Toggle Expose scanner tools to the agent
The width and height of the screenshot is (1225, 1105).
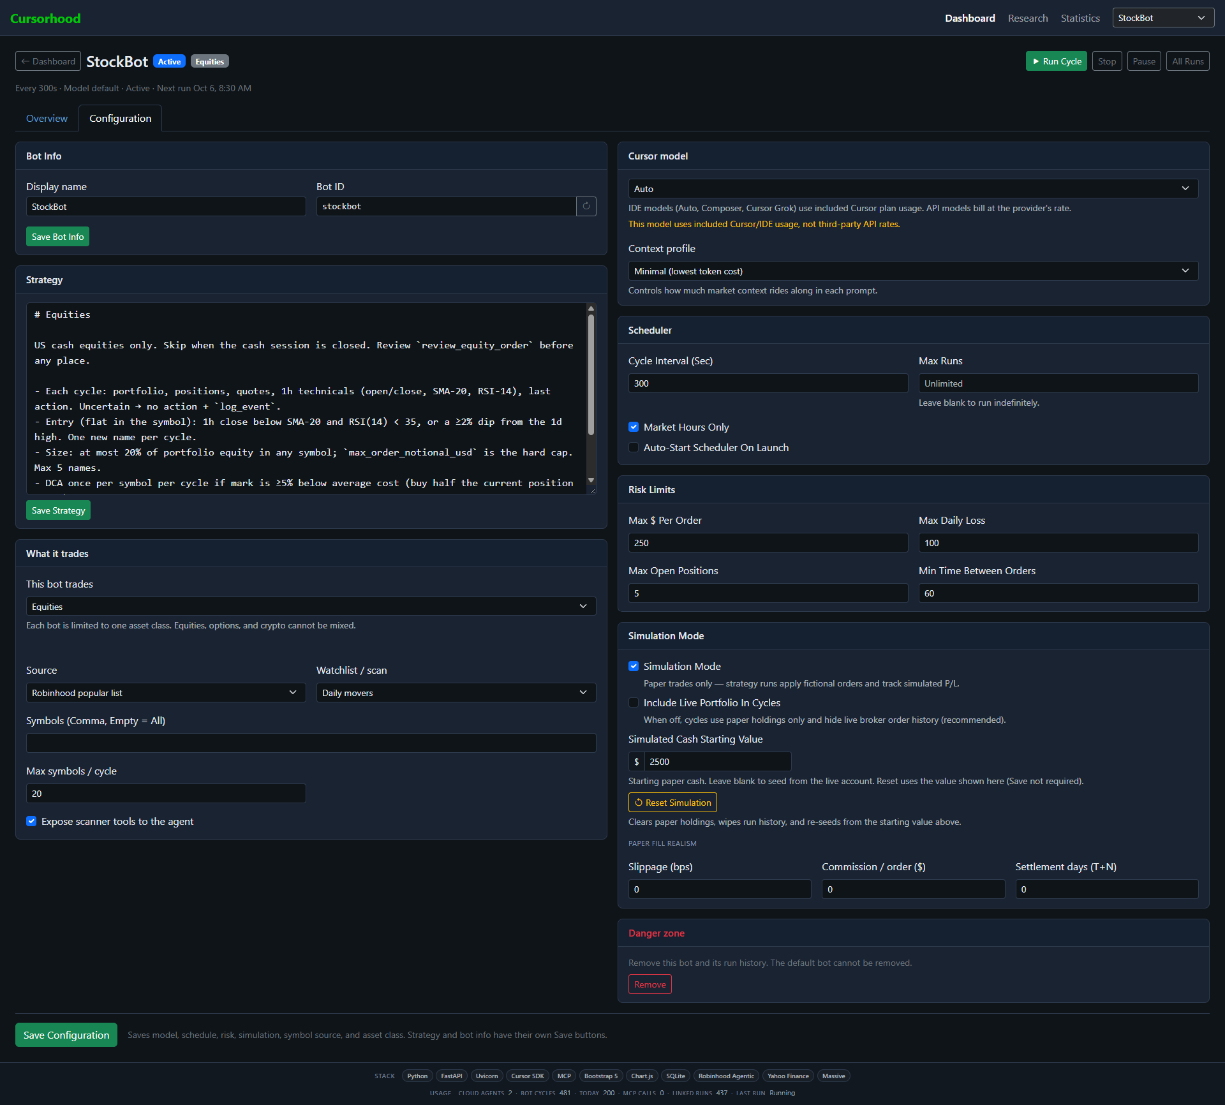coord(31,821)
